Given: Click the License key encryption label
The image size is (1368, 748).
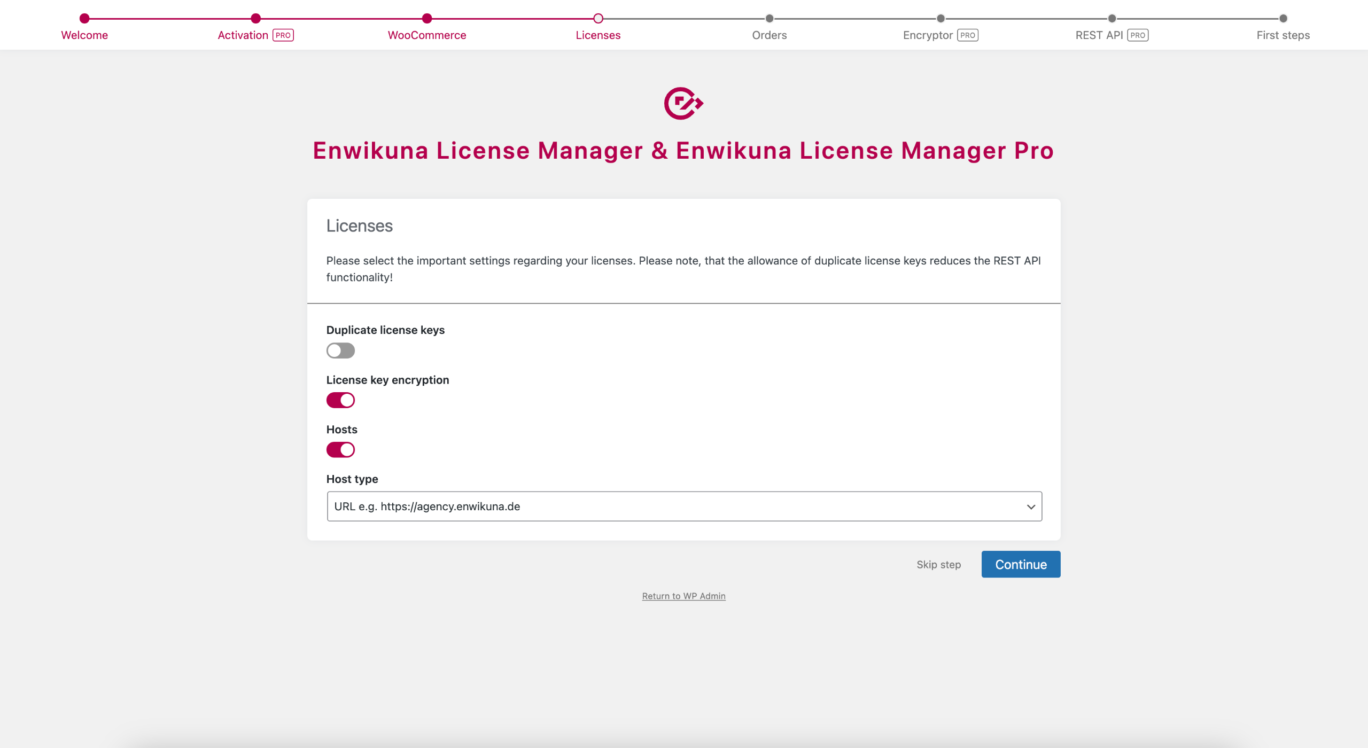Looking at the screenshot, I should pyautogui.click(x=387, y=380).
